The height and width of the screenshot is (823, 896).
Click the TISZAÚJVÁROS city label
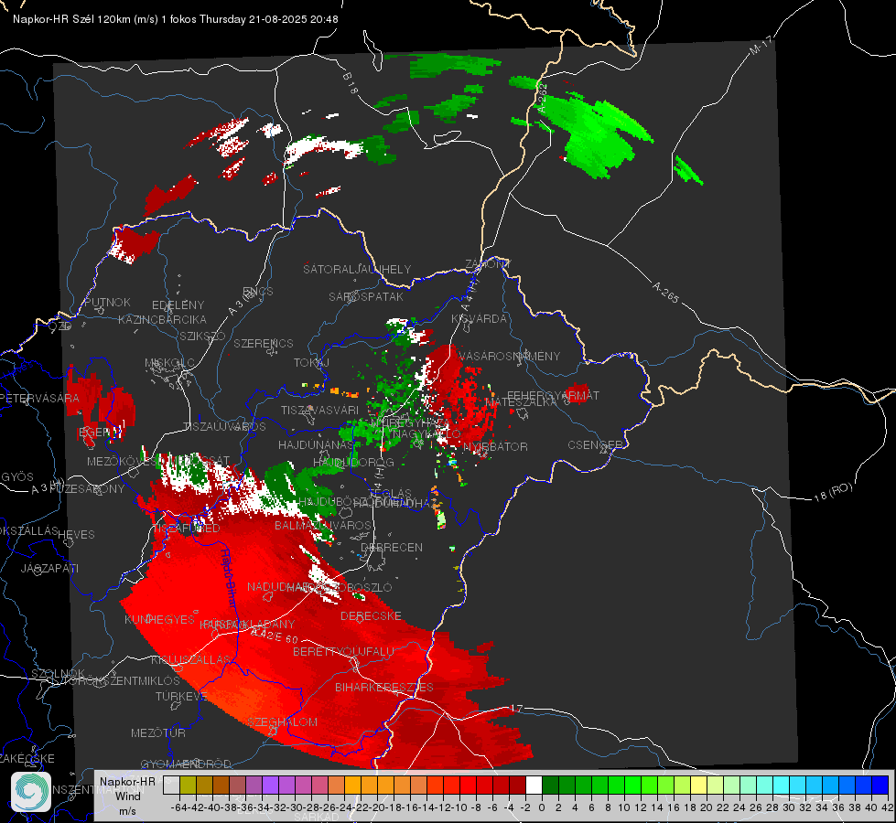point(224,427)
